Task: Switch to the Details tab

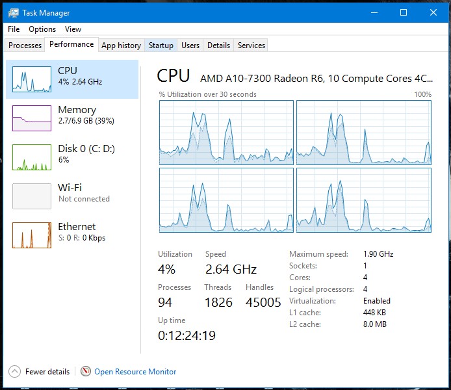Action: [x=218, y=45]
